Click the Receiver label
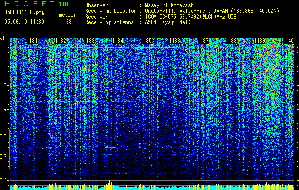The image size is (299, 190). [96, 17]
